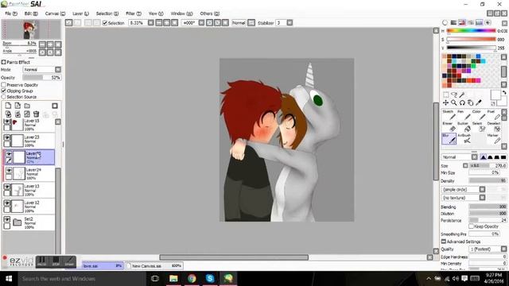Switch to New Canvas.sai document tab
This screenshot has width=509, height=286.
click(154, 265)
